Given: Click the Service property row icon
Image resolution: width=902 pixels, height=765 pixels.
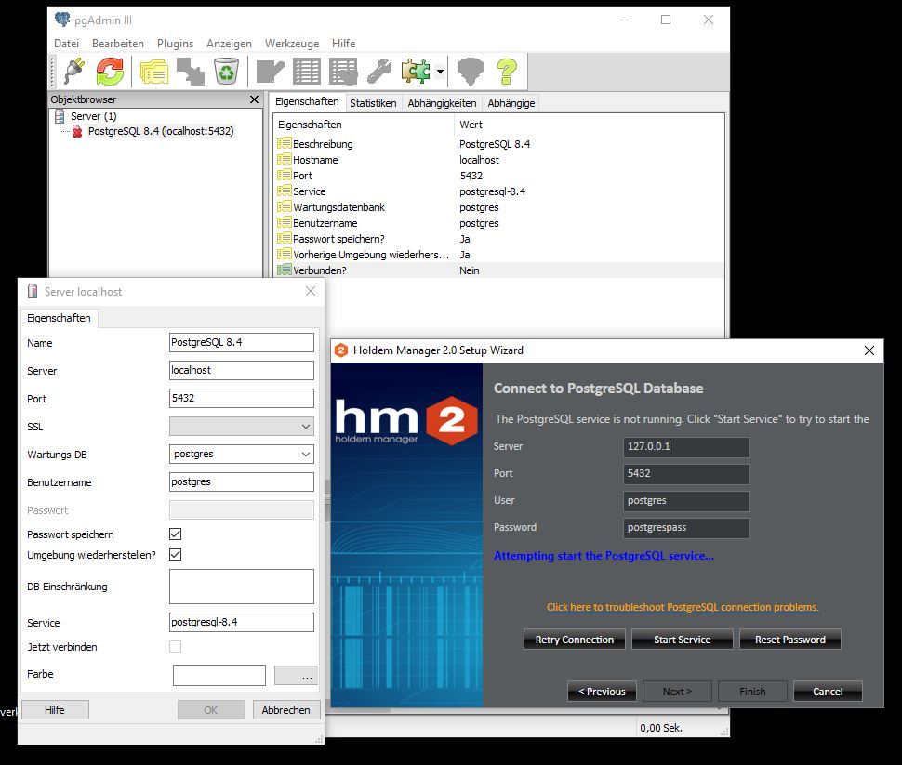Looking at the screenshot, I should pos(284,191).
